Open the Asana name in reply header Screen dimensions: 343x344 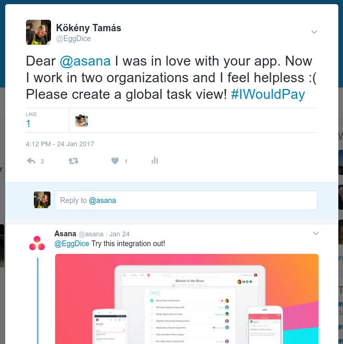click(x=65, y=234)
